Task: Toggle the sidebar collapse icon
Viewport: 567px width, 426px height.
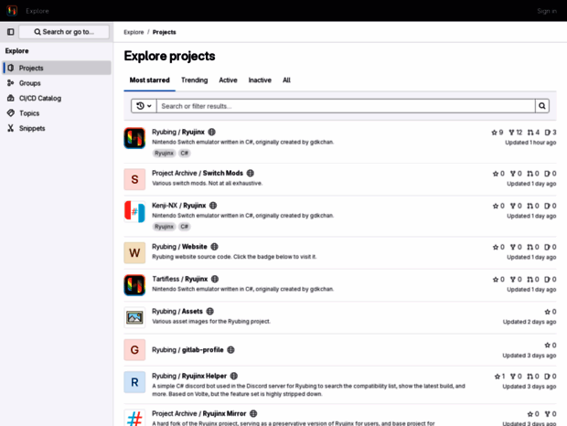Action: (10, 32)
